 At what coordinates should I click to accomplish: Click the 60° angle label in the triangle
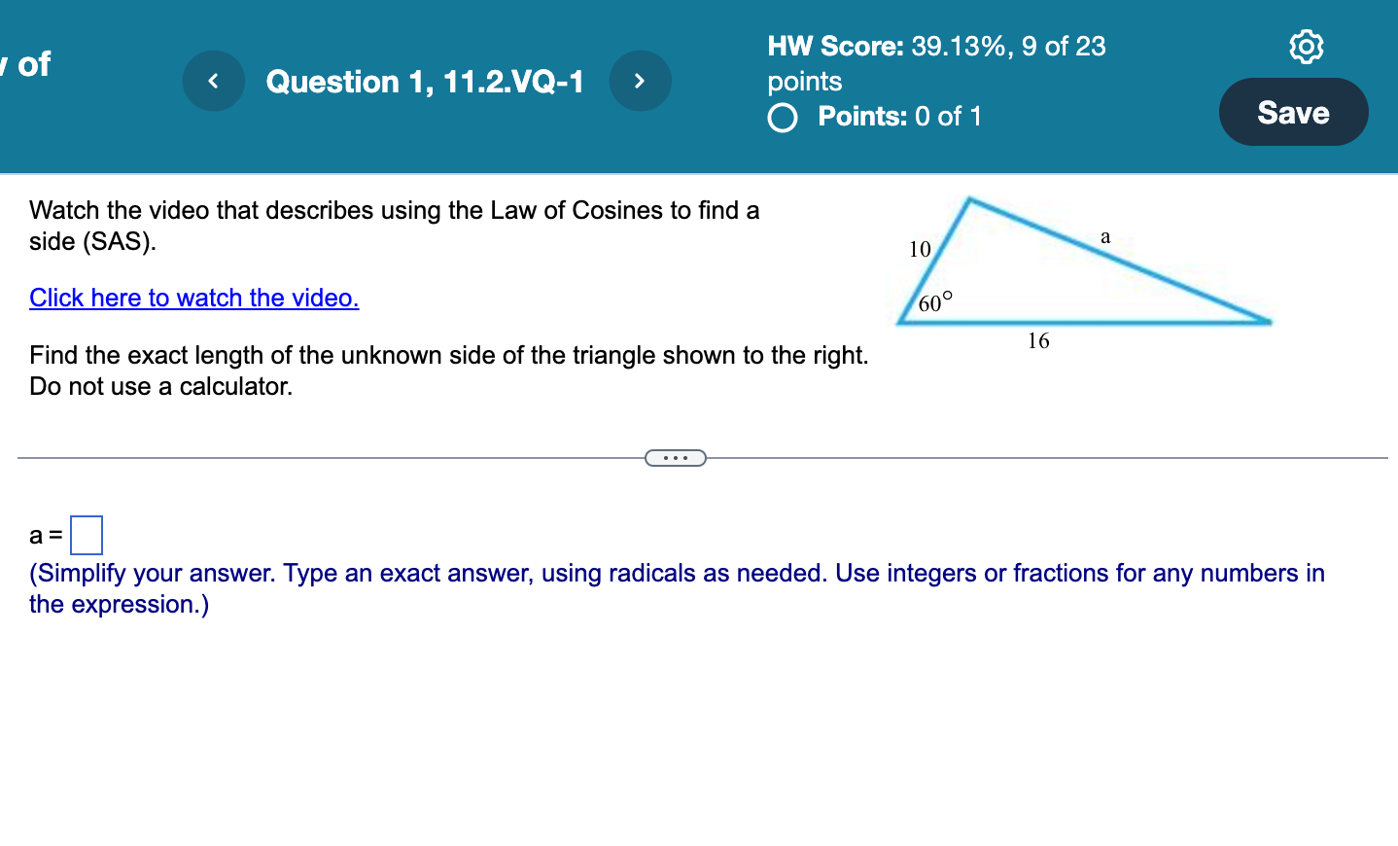pos(936,302)
